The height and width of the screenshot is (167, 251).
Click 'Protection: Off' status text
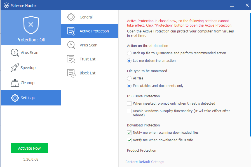tap(31, 40)
